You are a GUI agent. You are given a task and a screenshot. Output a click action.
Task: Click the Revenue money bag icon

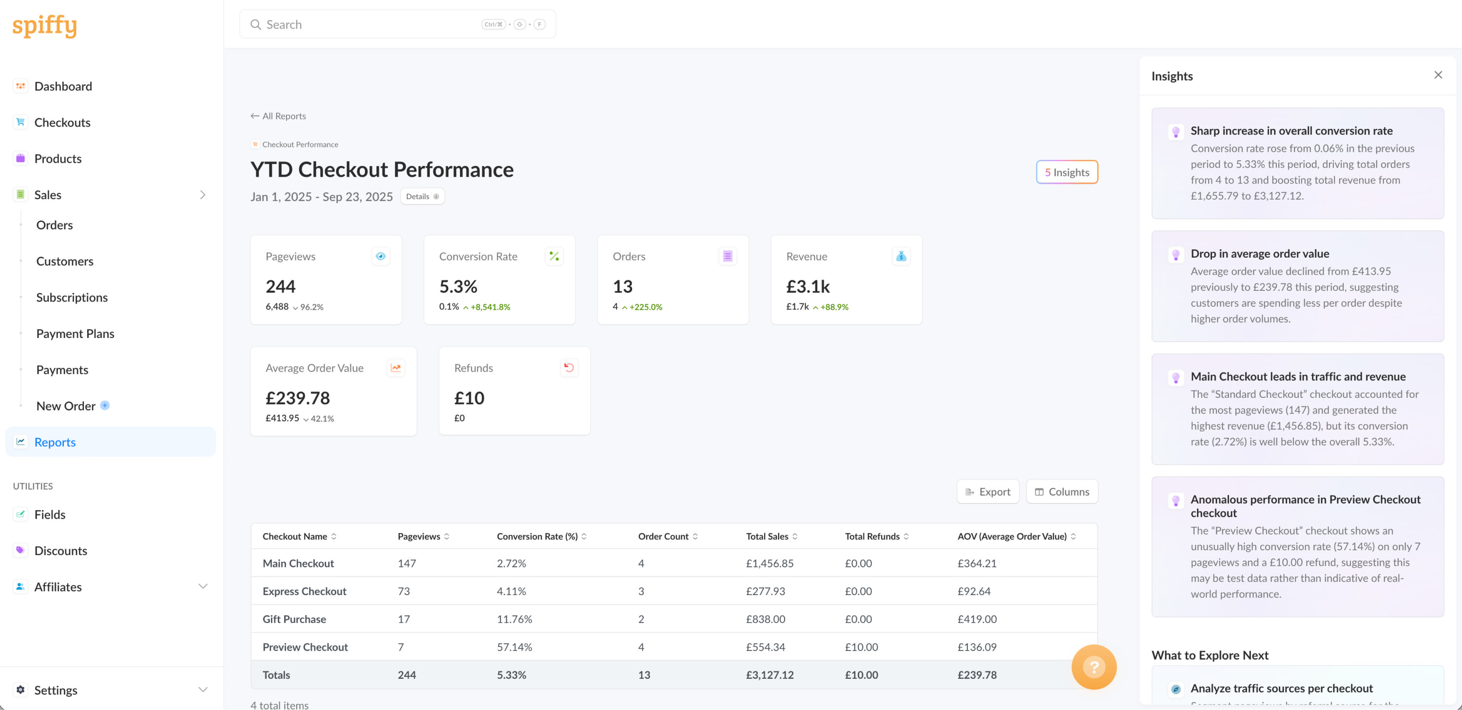(901, 256)
